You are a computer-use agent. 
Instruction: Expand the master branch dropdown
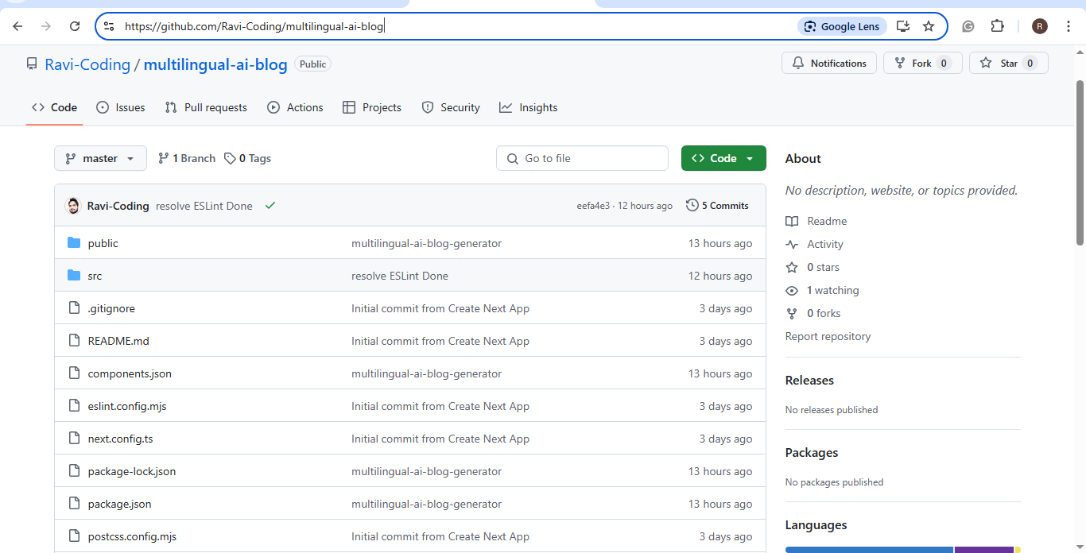(100, 158)
